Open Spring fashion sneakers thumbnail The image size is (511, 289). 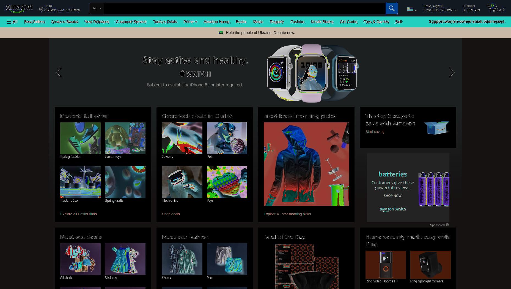coord(80,138)
